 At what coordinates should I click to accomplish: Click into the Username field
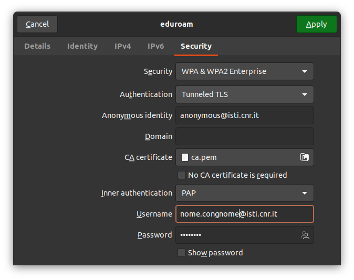(x=244, y=214)
